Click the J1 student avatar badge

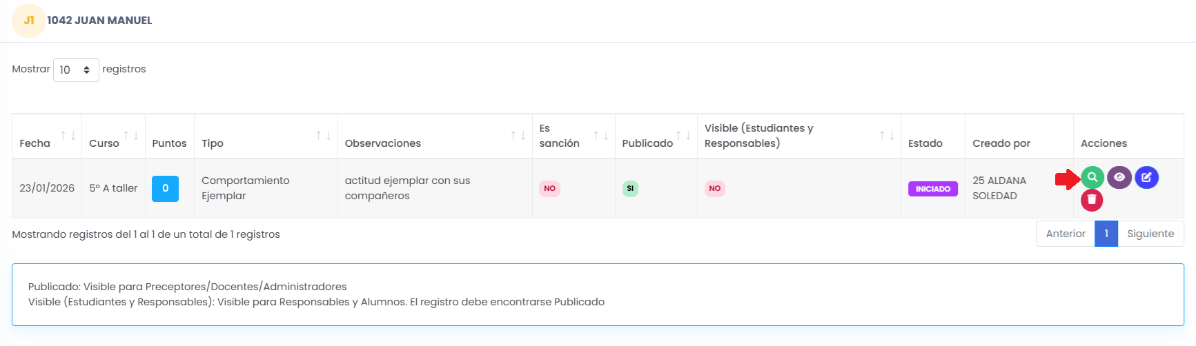(29, 20)
